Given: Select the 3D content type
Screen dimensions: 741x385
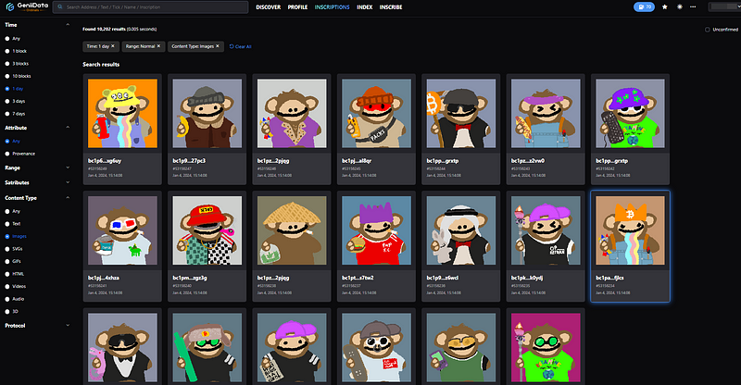Looking at the screenshot, I should 7,311.
